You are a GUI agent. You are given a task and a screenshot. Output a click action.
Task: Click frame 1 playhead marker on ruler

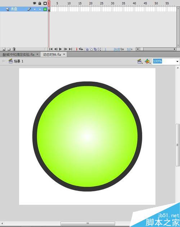(49, 3)
